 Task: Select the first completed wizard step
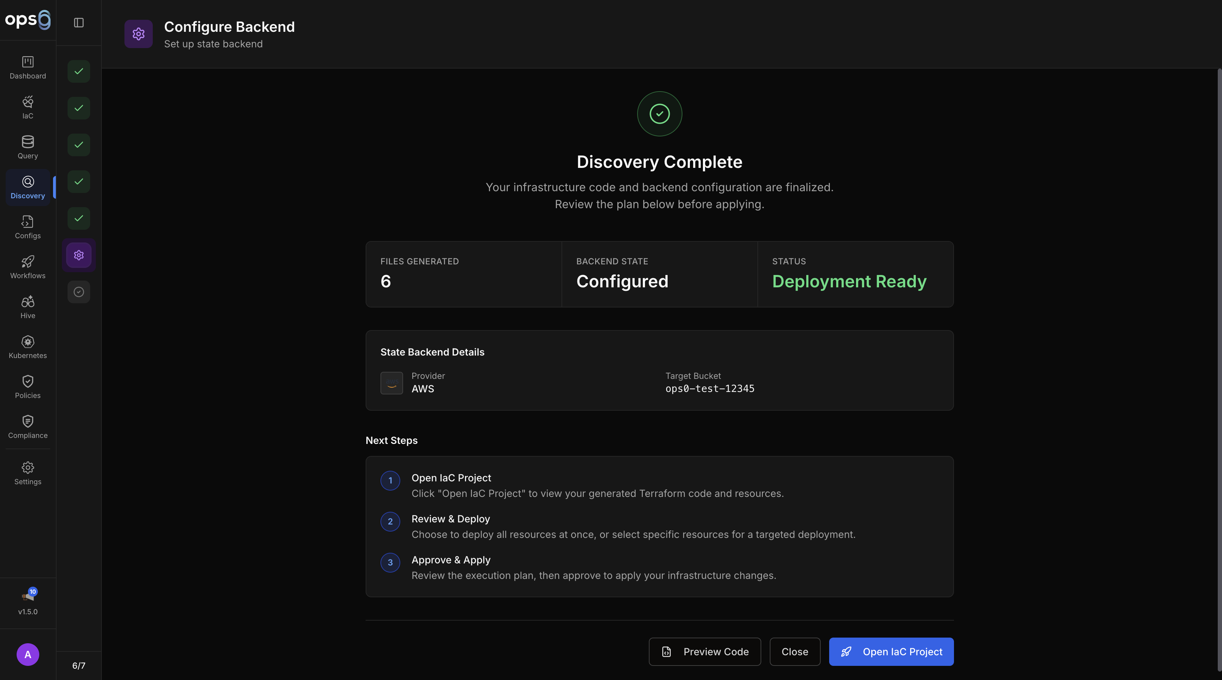click(79, 71)
